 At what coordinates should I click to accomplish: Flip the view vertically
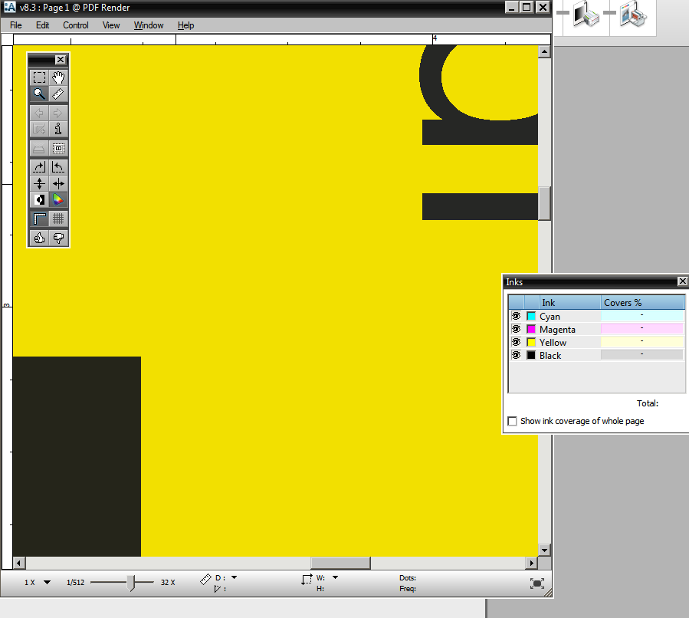(39, 183)
